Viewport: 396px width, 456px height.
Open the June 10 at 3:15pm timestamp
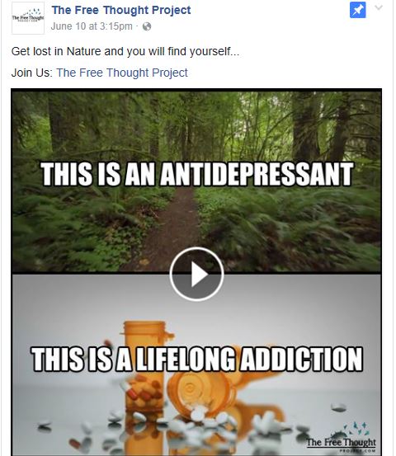point(92,26)
